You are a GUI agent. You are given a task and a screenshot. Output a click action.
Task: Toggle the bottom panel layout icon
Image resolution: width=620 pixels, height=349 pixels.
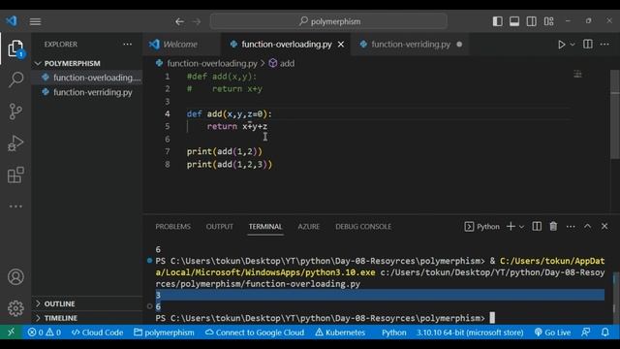tap(514, 21)
